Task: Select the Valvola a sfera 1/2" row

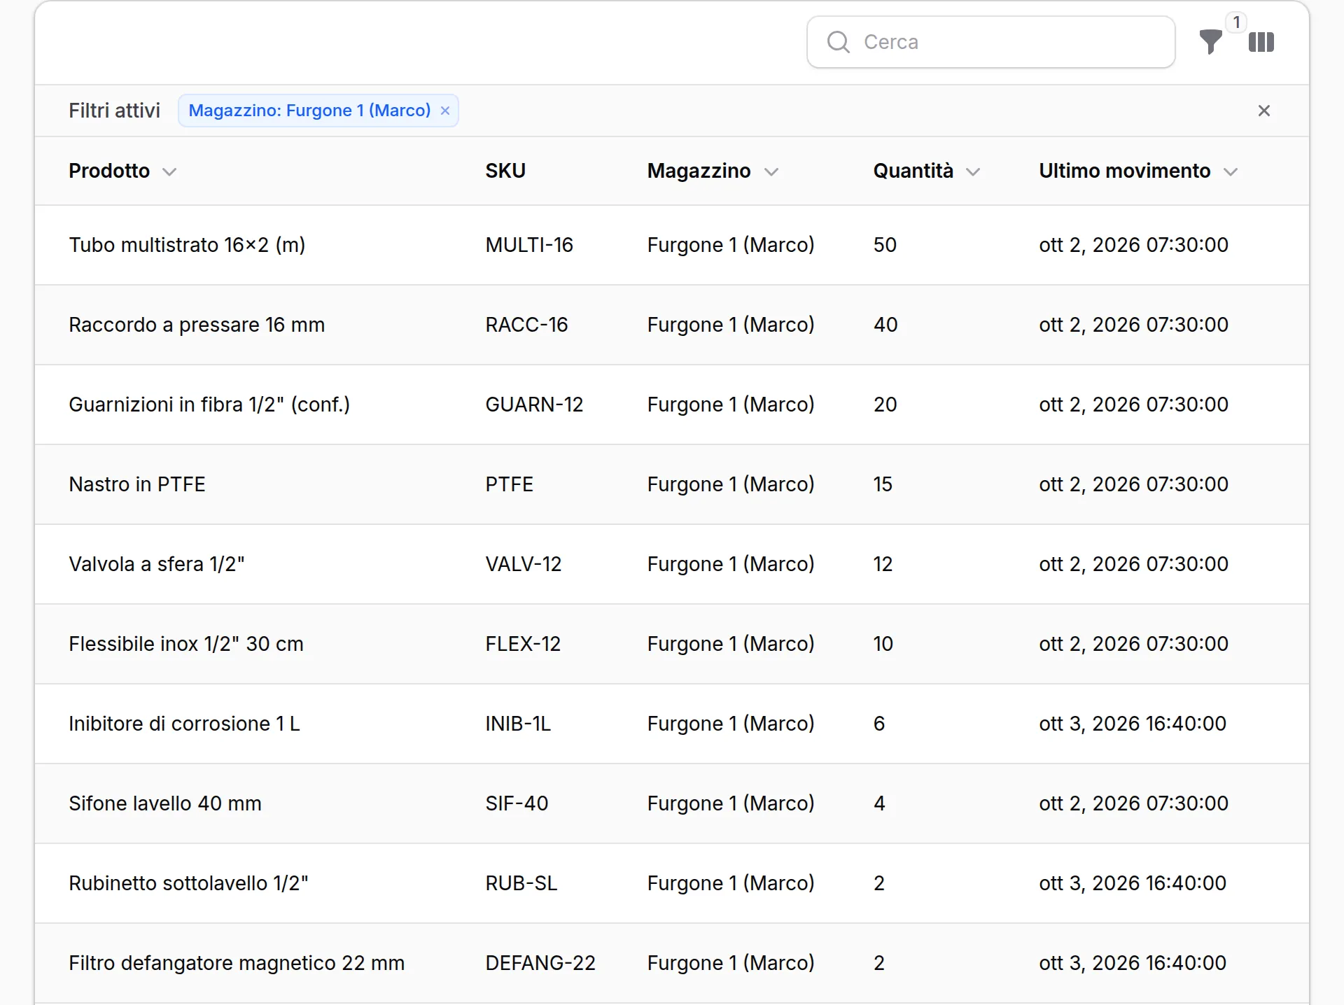Action: pos(672,564)
